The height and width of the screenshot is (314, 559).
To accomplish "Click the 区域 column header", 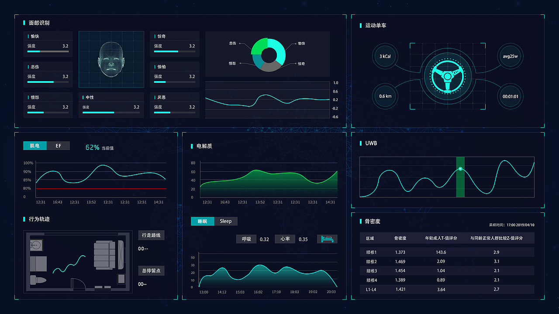I will (370, 238).
